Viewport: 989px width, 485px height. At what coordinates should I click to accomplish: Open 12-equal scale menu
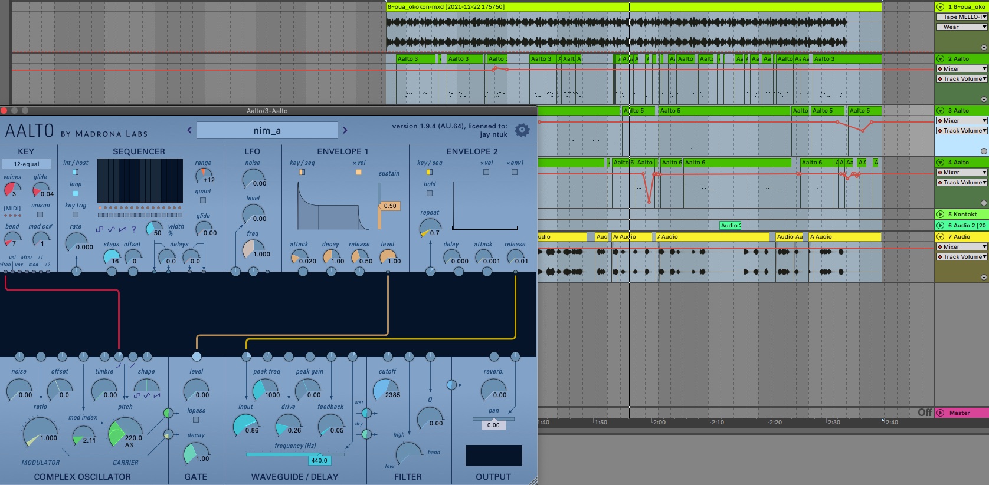(27, 164)
